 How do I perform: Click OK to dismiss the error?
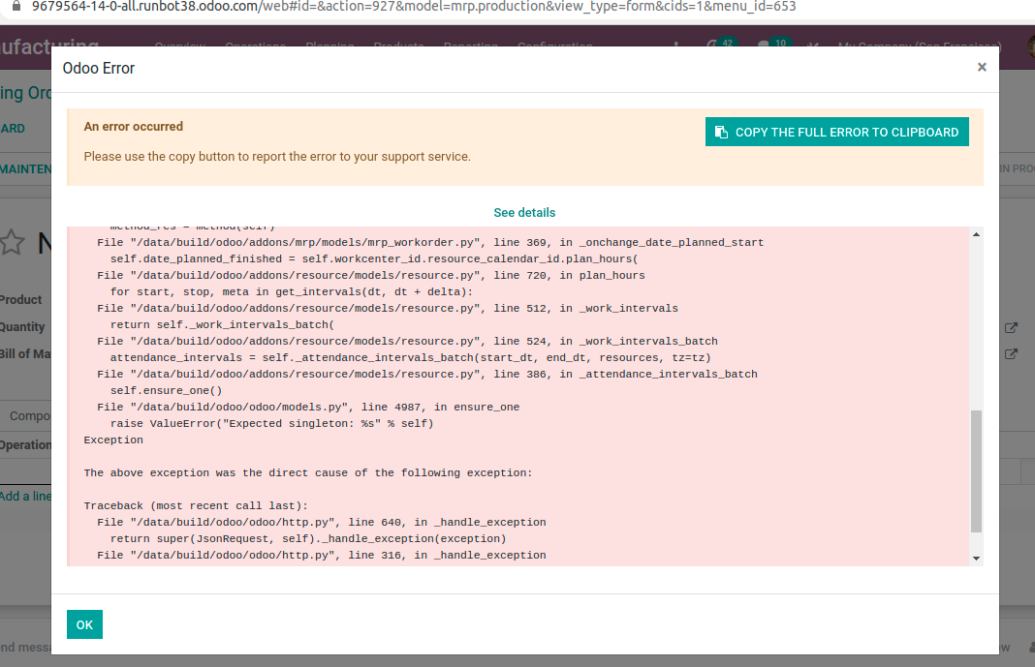[84, 624]
